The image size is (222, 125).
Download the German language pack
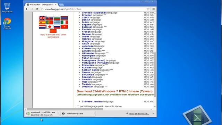point(87,34)
